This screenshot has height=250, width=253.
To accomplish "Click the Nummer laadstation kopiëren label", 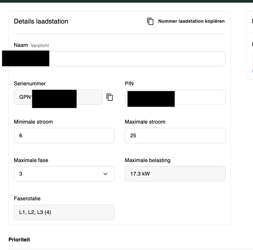I will pos(191,21).
